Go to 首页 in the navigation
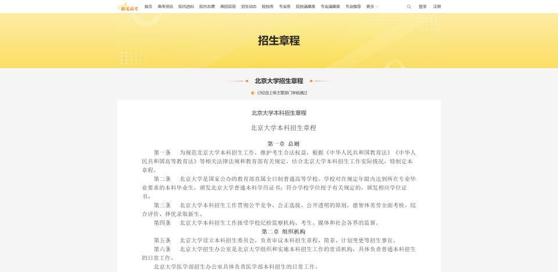Screen dimensions: 558x272 [x=148, y=6]
